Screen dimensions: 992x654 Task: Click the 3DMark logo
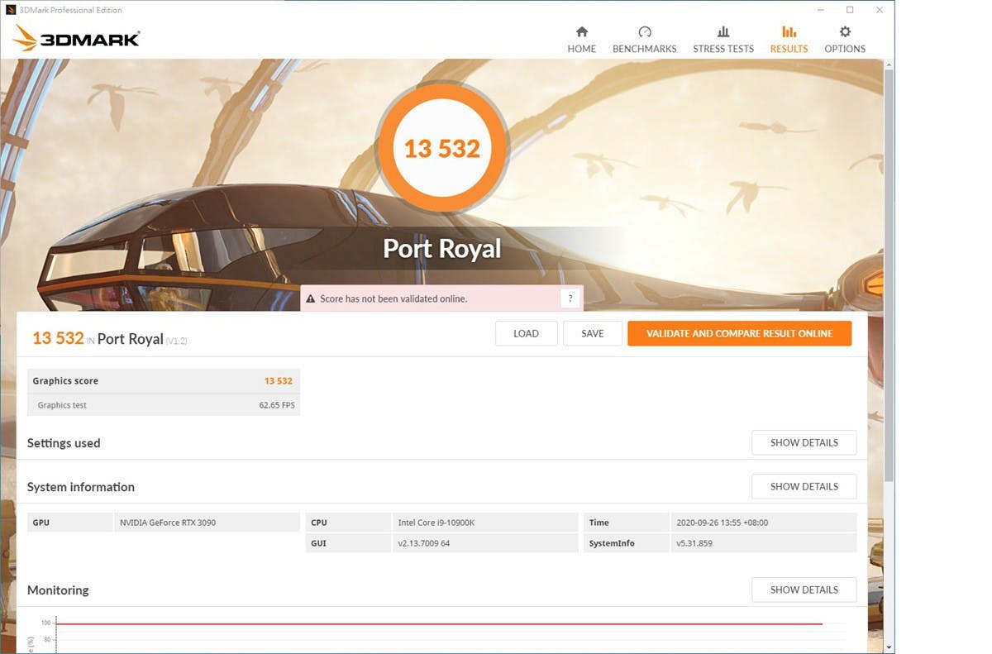[x=76, y=38]
